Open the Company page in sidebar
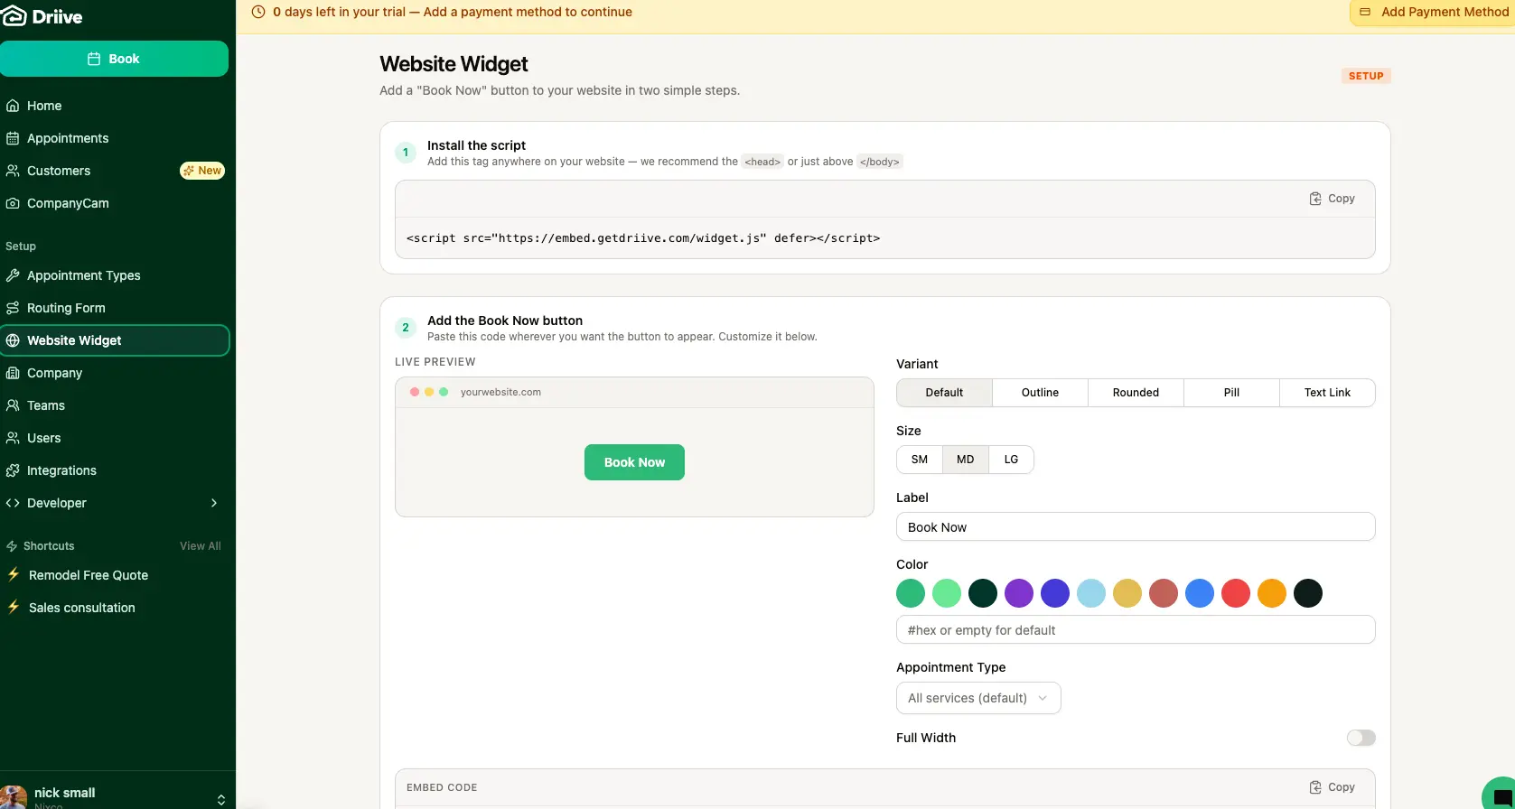Viewport: 1515px width, 809px height. point(114,373)
